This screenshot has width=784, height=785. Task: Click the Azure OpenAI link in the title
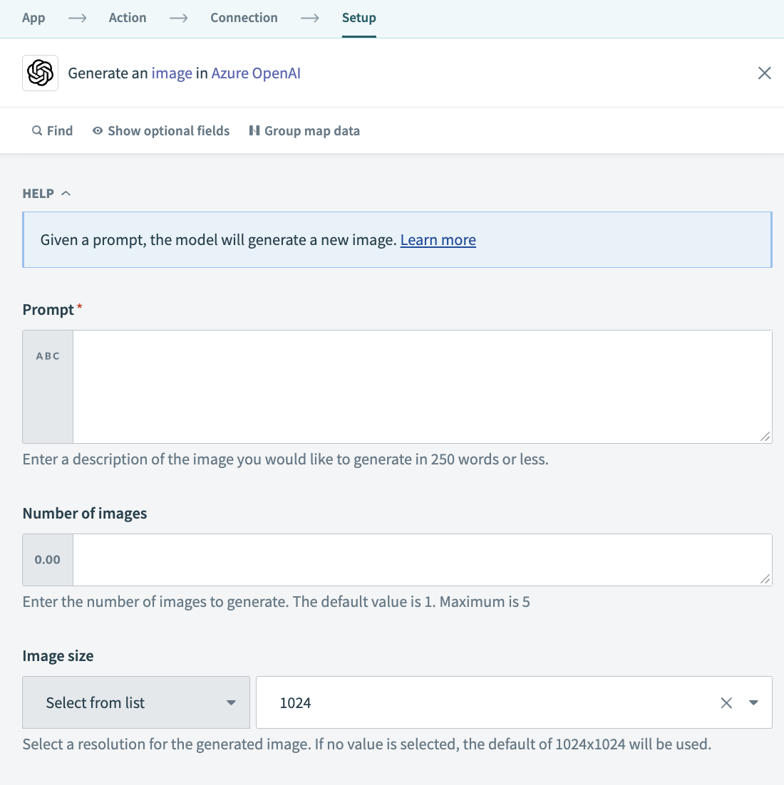(256, 73)
